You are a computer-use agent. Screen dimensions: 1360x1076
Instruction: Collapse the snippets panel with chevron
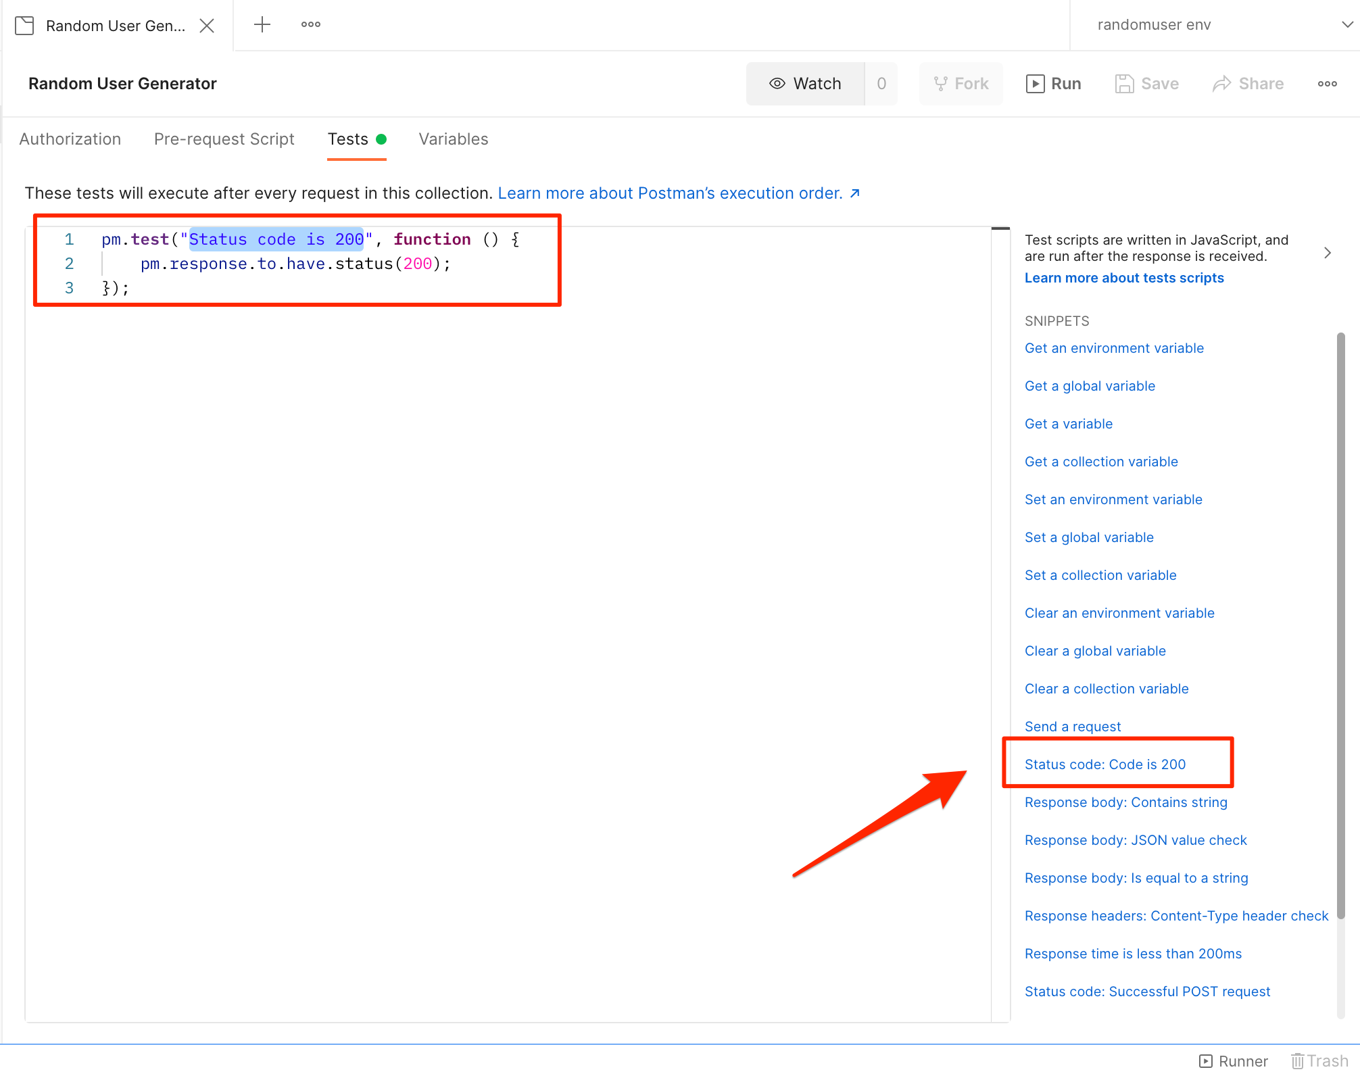point(1328,253)
